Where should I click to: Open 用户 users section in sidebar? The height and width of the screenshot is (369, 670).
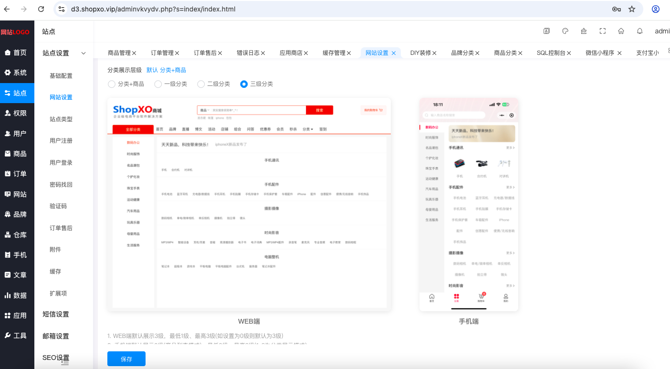(17, 134)
